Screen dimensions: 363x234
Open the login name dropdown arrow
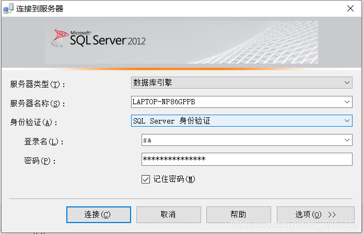(347, 140)
